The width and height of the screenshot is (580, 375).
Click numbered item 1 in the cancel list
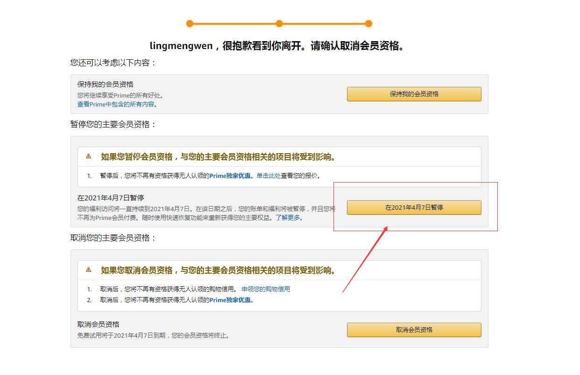pyautogui.click(x=89, y=289)
